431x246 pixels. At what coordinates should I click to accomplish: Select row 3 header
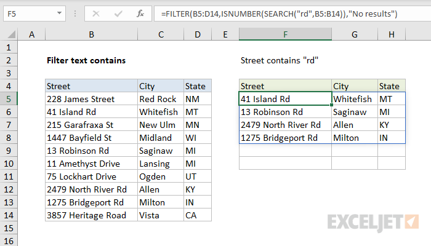point(9,73)
